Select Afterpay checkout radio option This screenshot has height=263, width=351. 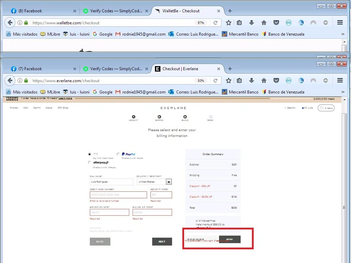[x=89, y=163]
